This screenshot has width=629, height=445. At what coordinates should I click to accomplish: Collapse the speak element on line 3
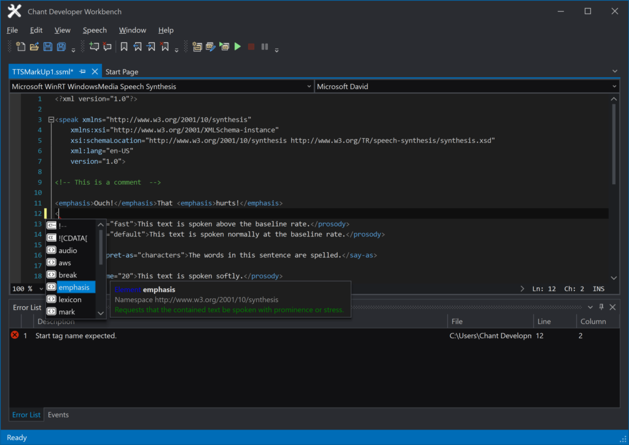51,120
